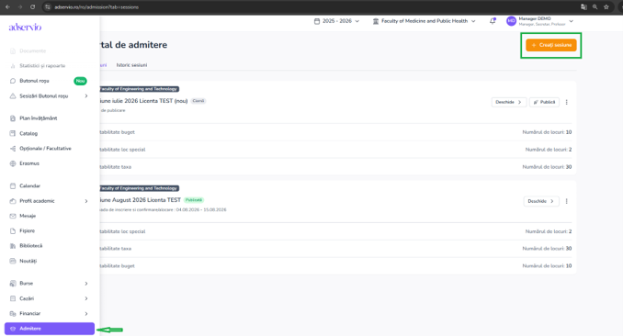Image resolution: width=623 pixels, height=336 pixels.
Task: Open the notifications bell icon
Action: click(493, 21)
